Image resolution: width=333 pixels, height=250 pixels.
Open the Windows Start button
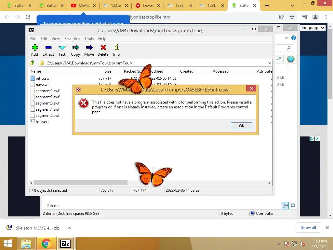pyautogui.click(x=8, y=243)
